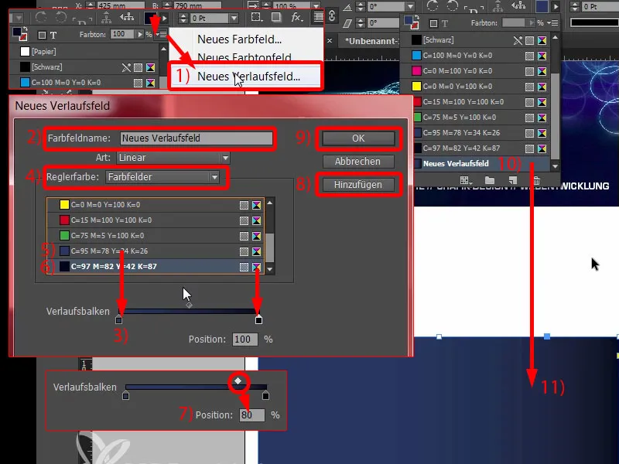This screenshot has width=619, height=464.
Task: Select C=95 M=78 Y=34 K=26 in dialog list
Action: click(156, 251)
